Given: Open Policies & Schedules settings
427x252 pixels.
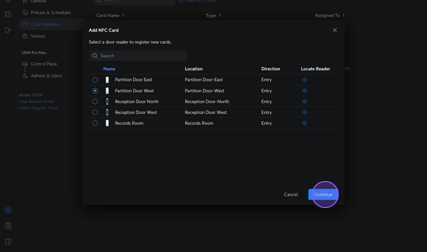Looking at the screenshot, I should [x=50, y=13].
